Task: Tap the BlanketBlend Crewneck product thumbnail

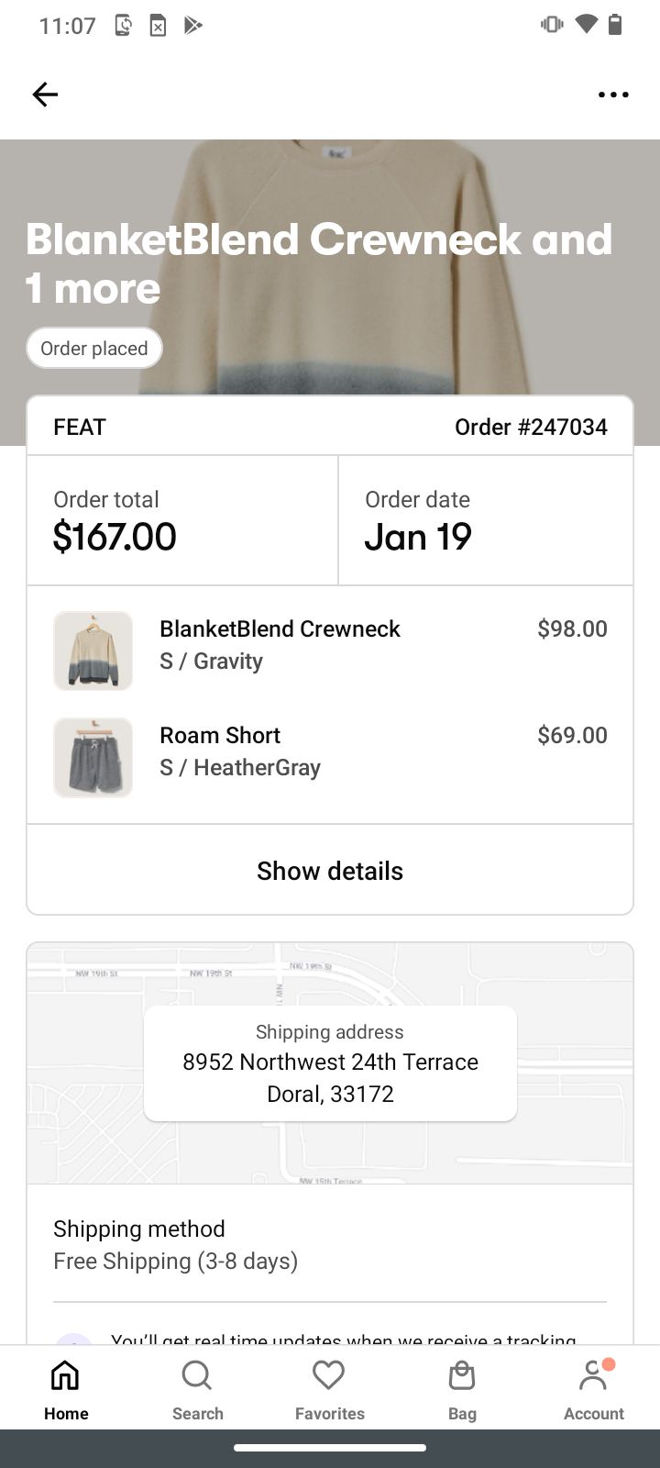Action: coord(93,651)
